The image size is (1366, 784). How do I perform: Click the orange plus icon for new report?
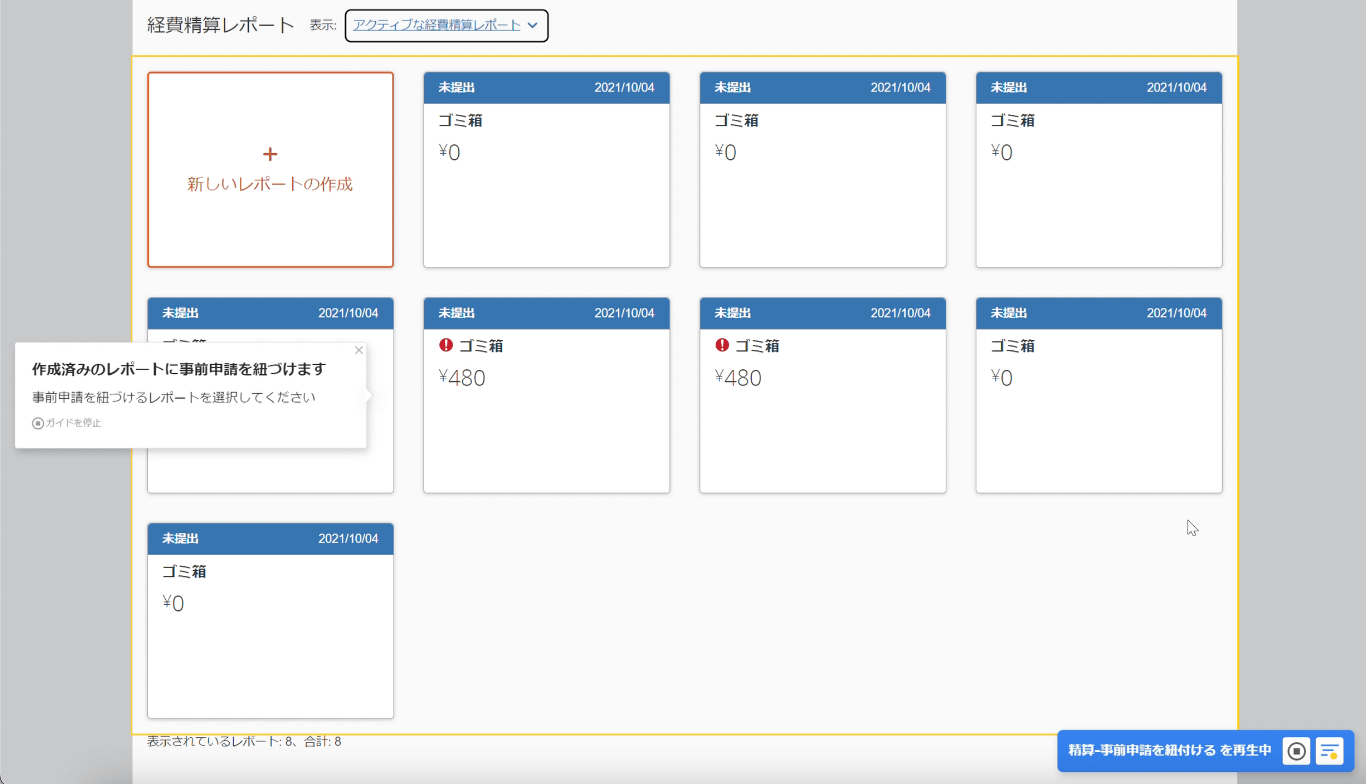click(x=270, y=154)
